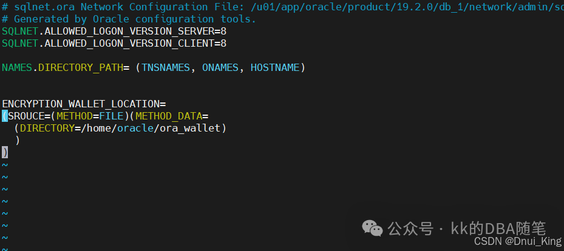Click the NAMES.DIRECTORY_PATH parameter name
The height and width of the screenshot is (251, 564).
63,67
